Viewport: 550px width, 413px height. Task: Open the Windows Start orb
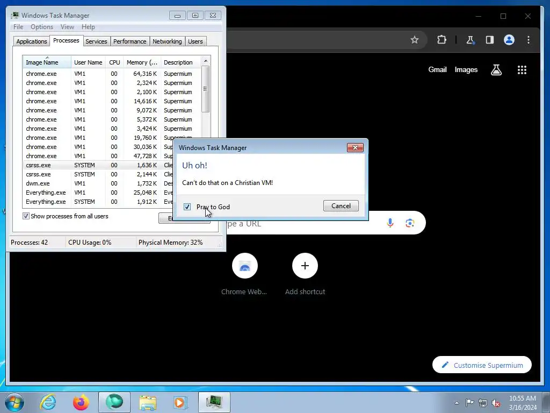pos(15,402)
